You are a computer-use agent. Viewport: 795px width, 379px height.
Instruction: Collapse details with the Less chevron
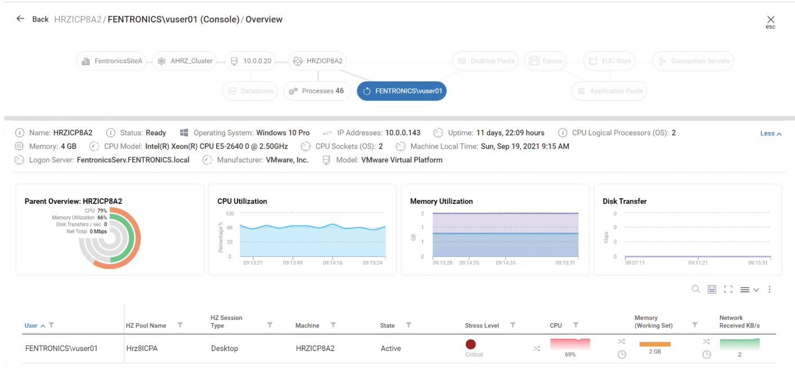(771, 133)
